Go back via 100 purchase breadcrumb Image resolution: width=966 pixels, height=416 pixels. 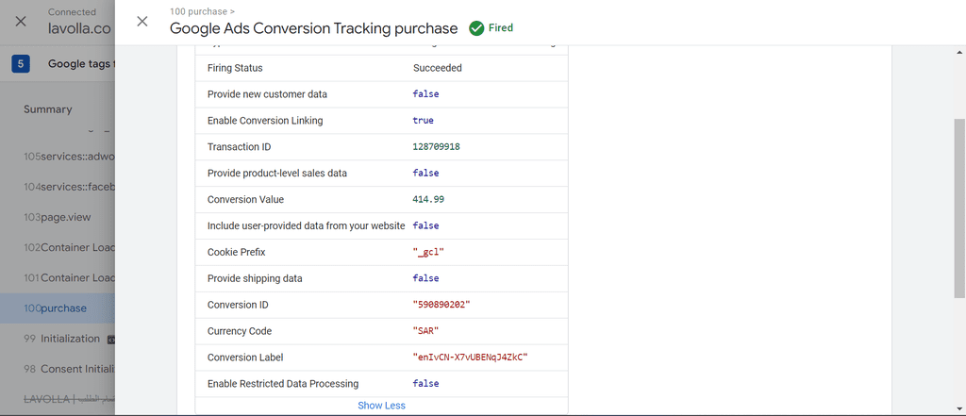[x=200, y=11]
